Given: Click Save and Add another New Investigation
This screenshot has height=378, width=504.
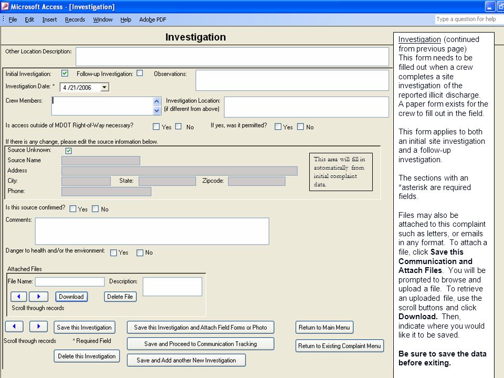Looking at the screenshot, I should coord(186,360).
